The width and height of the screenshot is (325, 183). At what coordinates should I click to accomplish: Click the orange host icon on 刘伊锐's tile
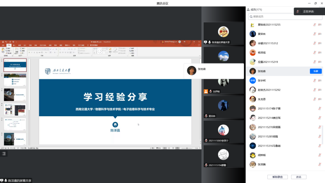(206, 91)
